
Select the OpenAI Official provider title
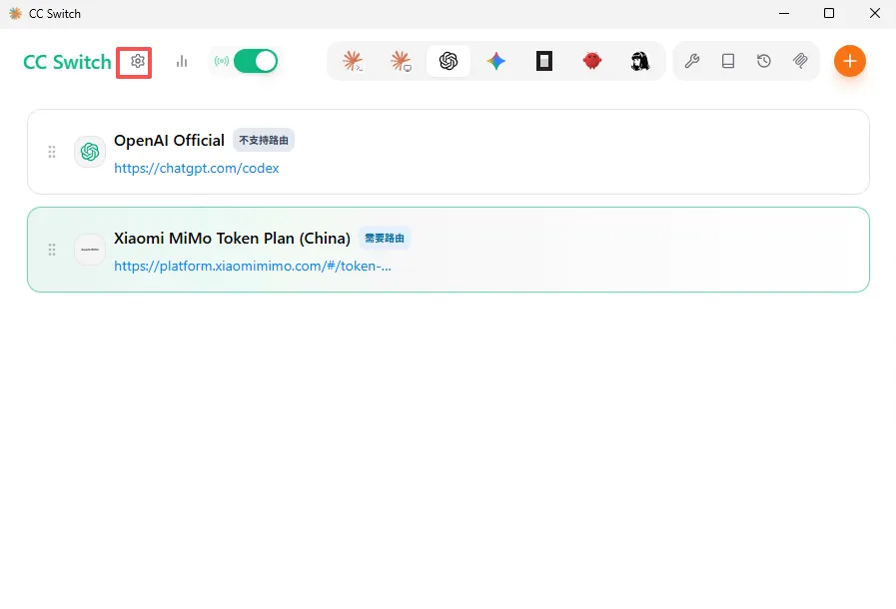pyautogui.click(x=169, y=141)
